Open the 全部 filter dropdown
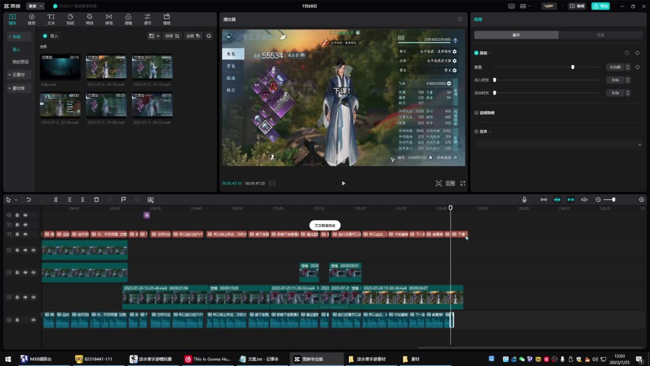Viewport: 650px width, 366px height. [x=193, y=36]
